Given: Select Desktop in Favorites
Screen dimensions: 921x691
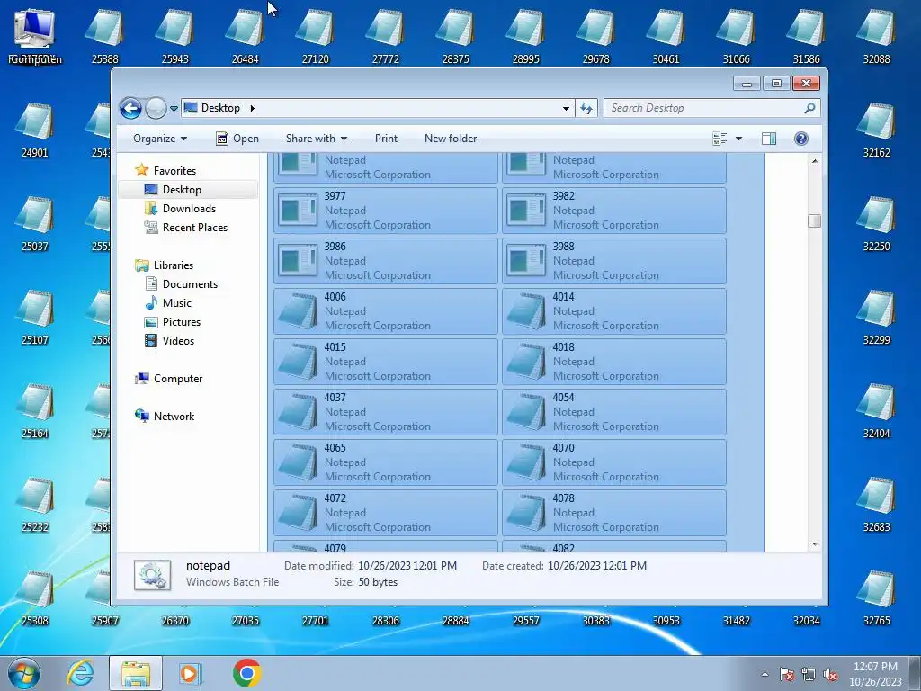Looking at the screenshot, I should (x=182, y=190).
